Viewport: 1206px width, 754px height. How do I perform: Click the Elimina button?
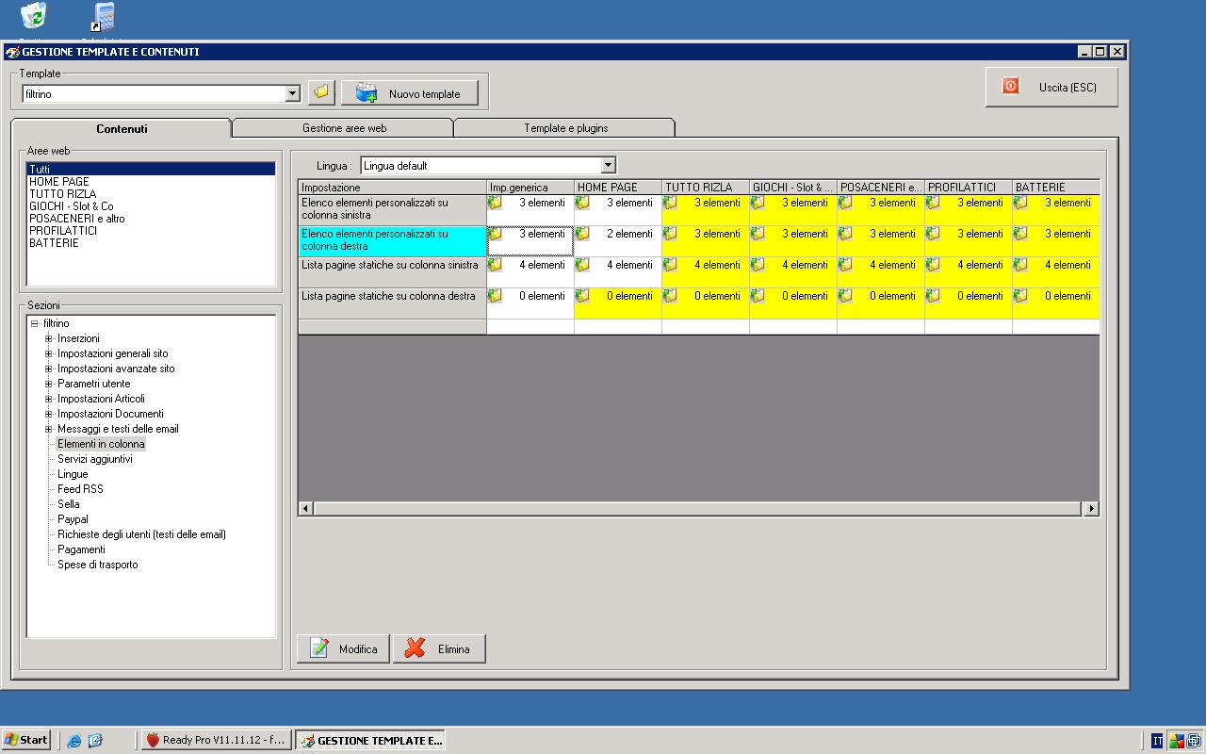click(x=439, y=648)
